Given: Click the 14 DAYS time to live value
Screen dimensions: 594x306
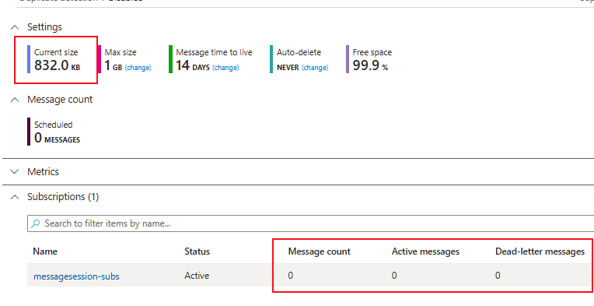Looking at the screenshot, I should click(193, 65).
